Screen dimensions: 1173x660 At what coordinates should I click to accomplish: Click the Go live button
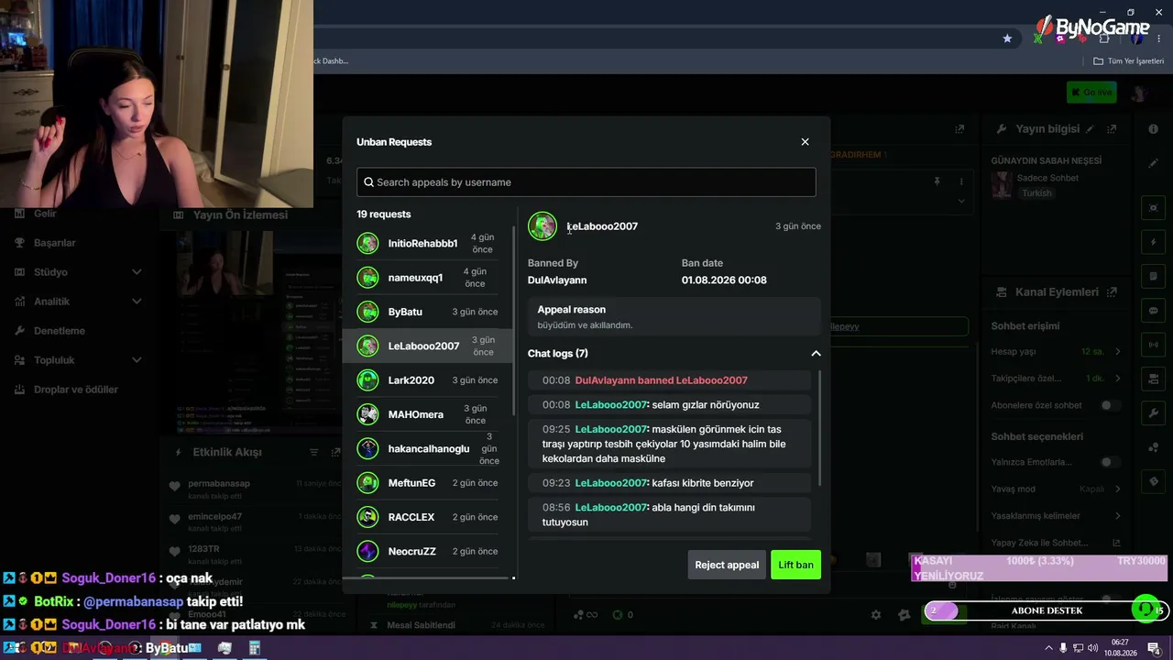click(x=1091, y=93)
